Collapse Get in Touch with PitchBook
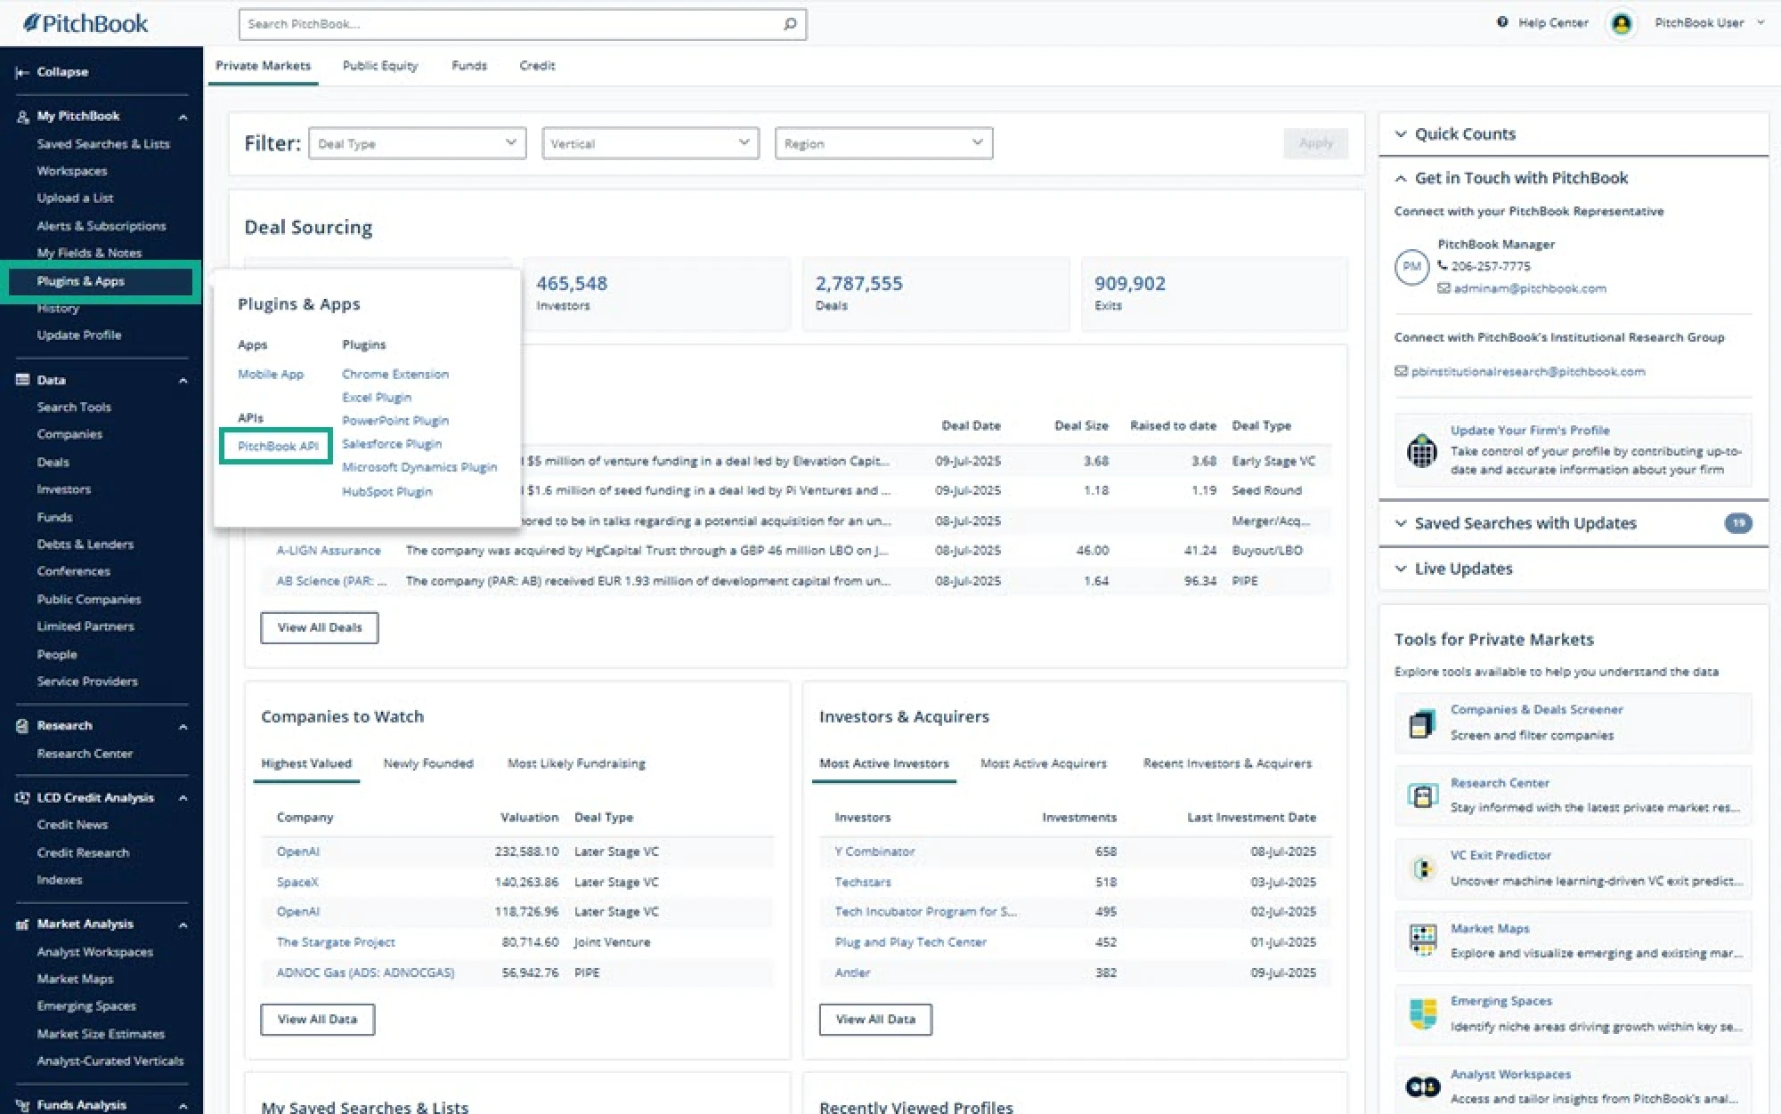Image resolution: width=1781 pixels, height=1114 pixels. pyautogui.click(x=1401, y=179)
